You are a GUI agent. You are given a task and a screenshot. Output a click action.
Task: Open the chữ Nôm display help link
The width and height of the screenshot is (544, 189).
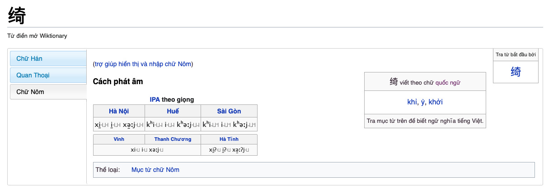(143, 64)
